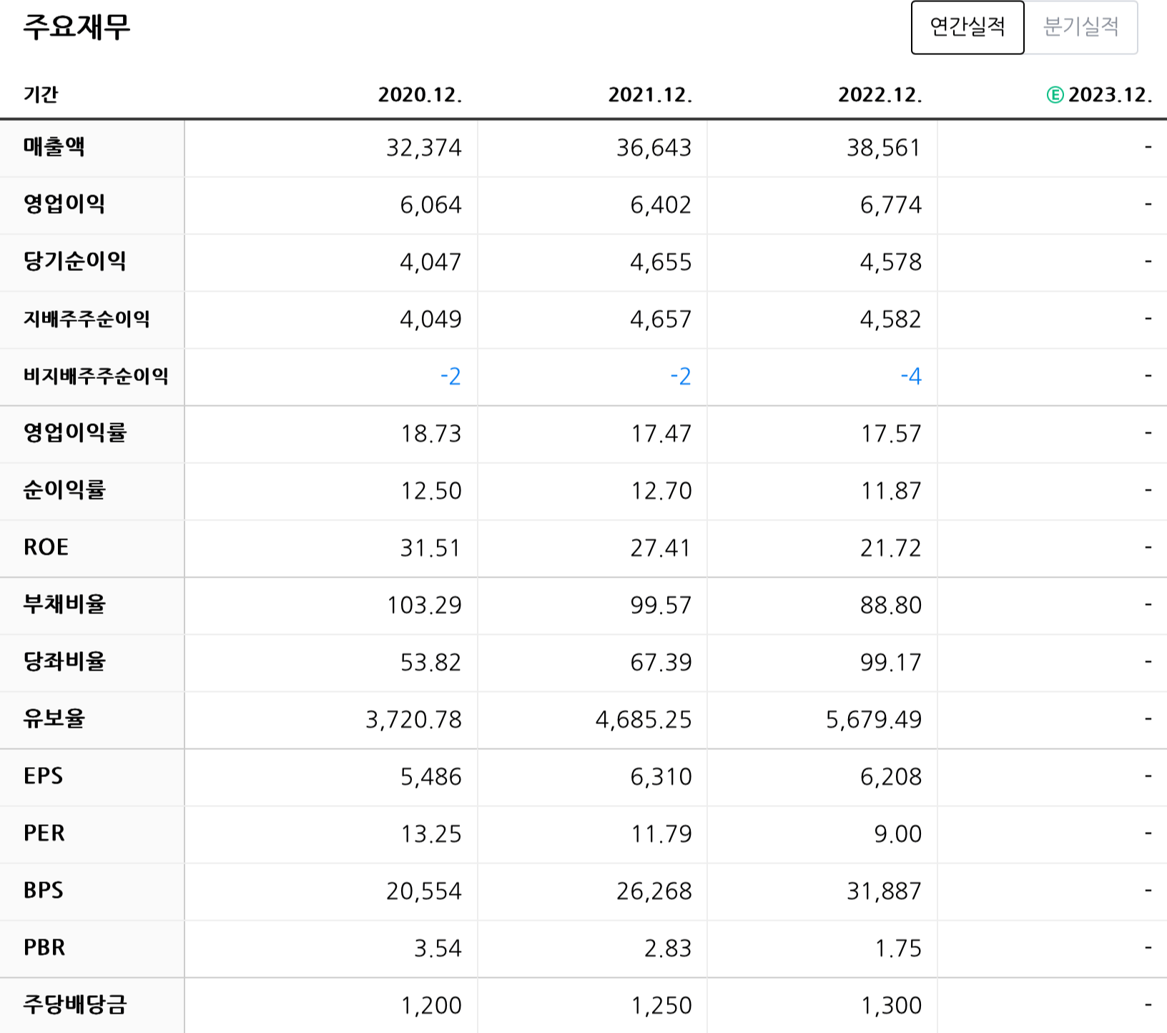Click the ROE value 21.72
This screenshot has width=1167, height=1033.
[x=892, y=548]
